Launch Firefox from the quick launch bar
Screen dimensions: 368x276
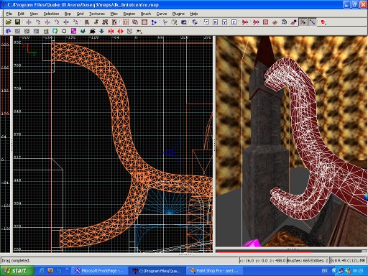tap(50, 271)
